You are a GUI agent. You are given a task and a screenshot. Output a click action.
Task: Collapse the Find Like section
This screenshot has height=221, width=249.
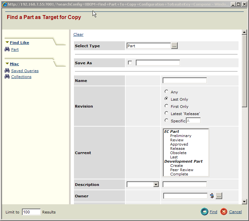point(7,43)
